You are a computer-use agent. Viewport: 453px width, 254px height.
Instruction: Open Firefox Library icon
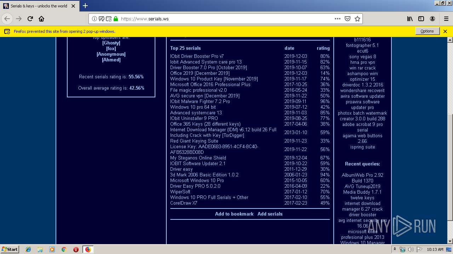pos(410,19)
